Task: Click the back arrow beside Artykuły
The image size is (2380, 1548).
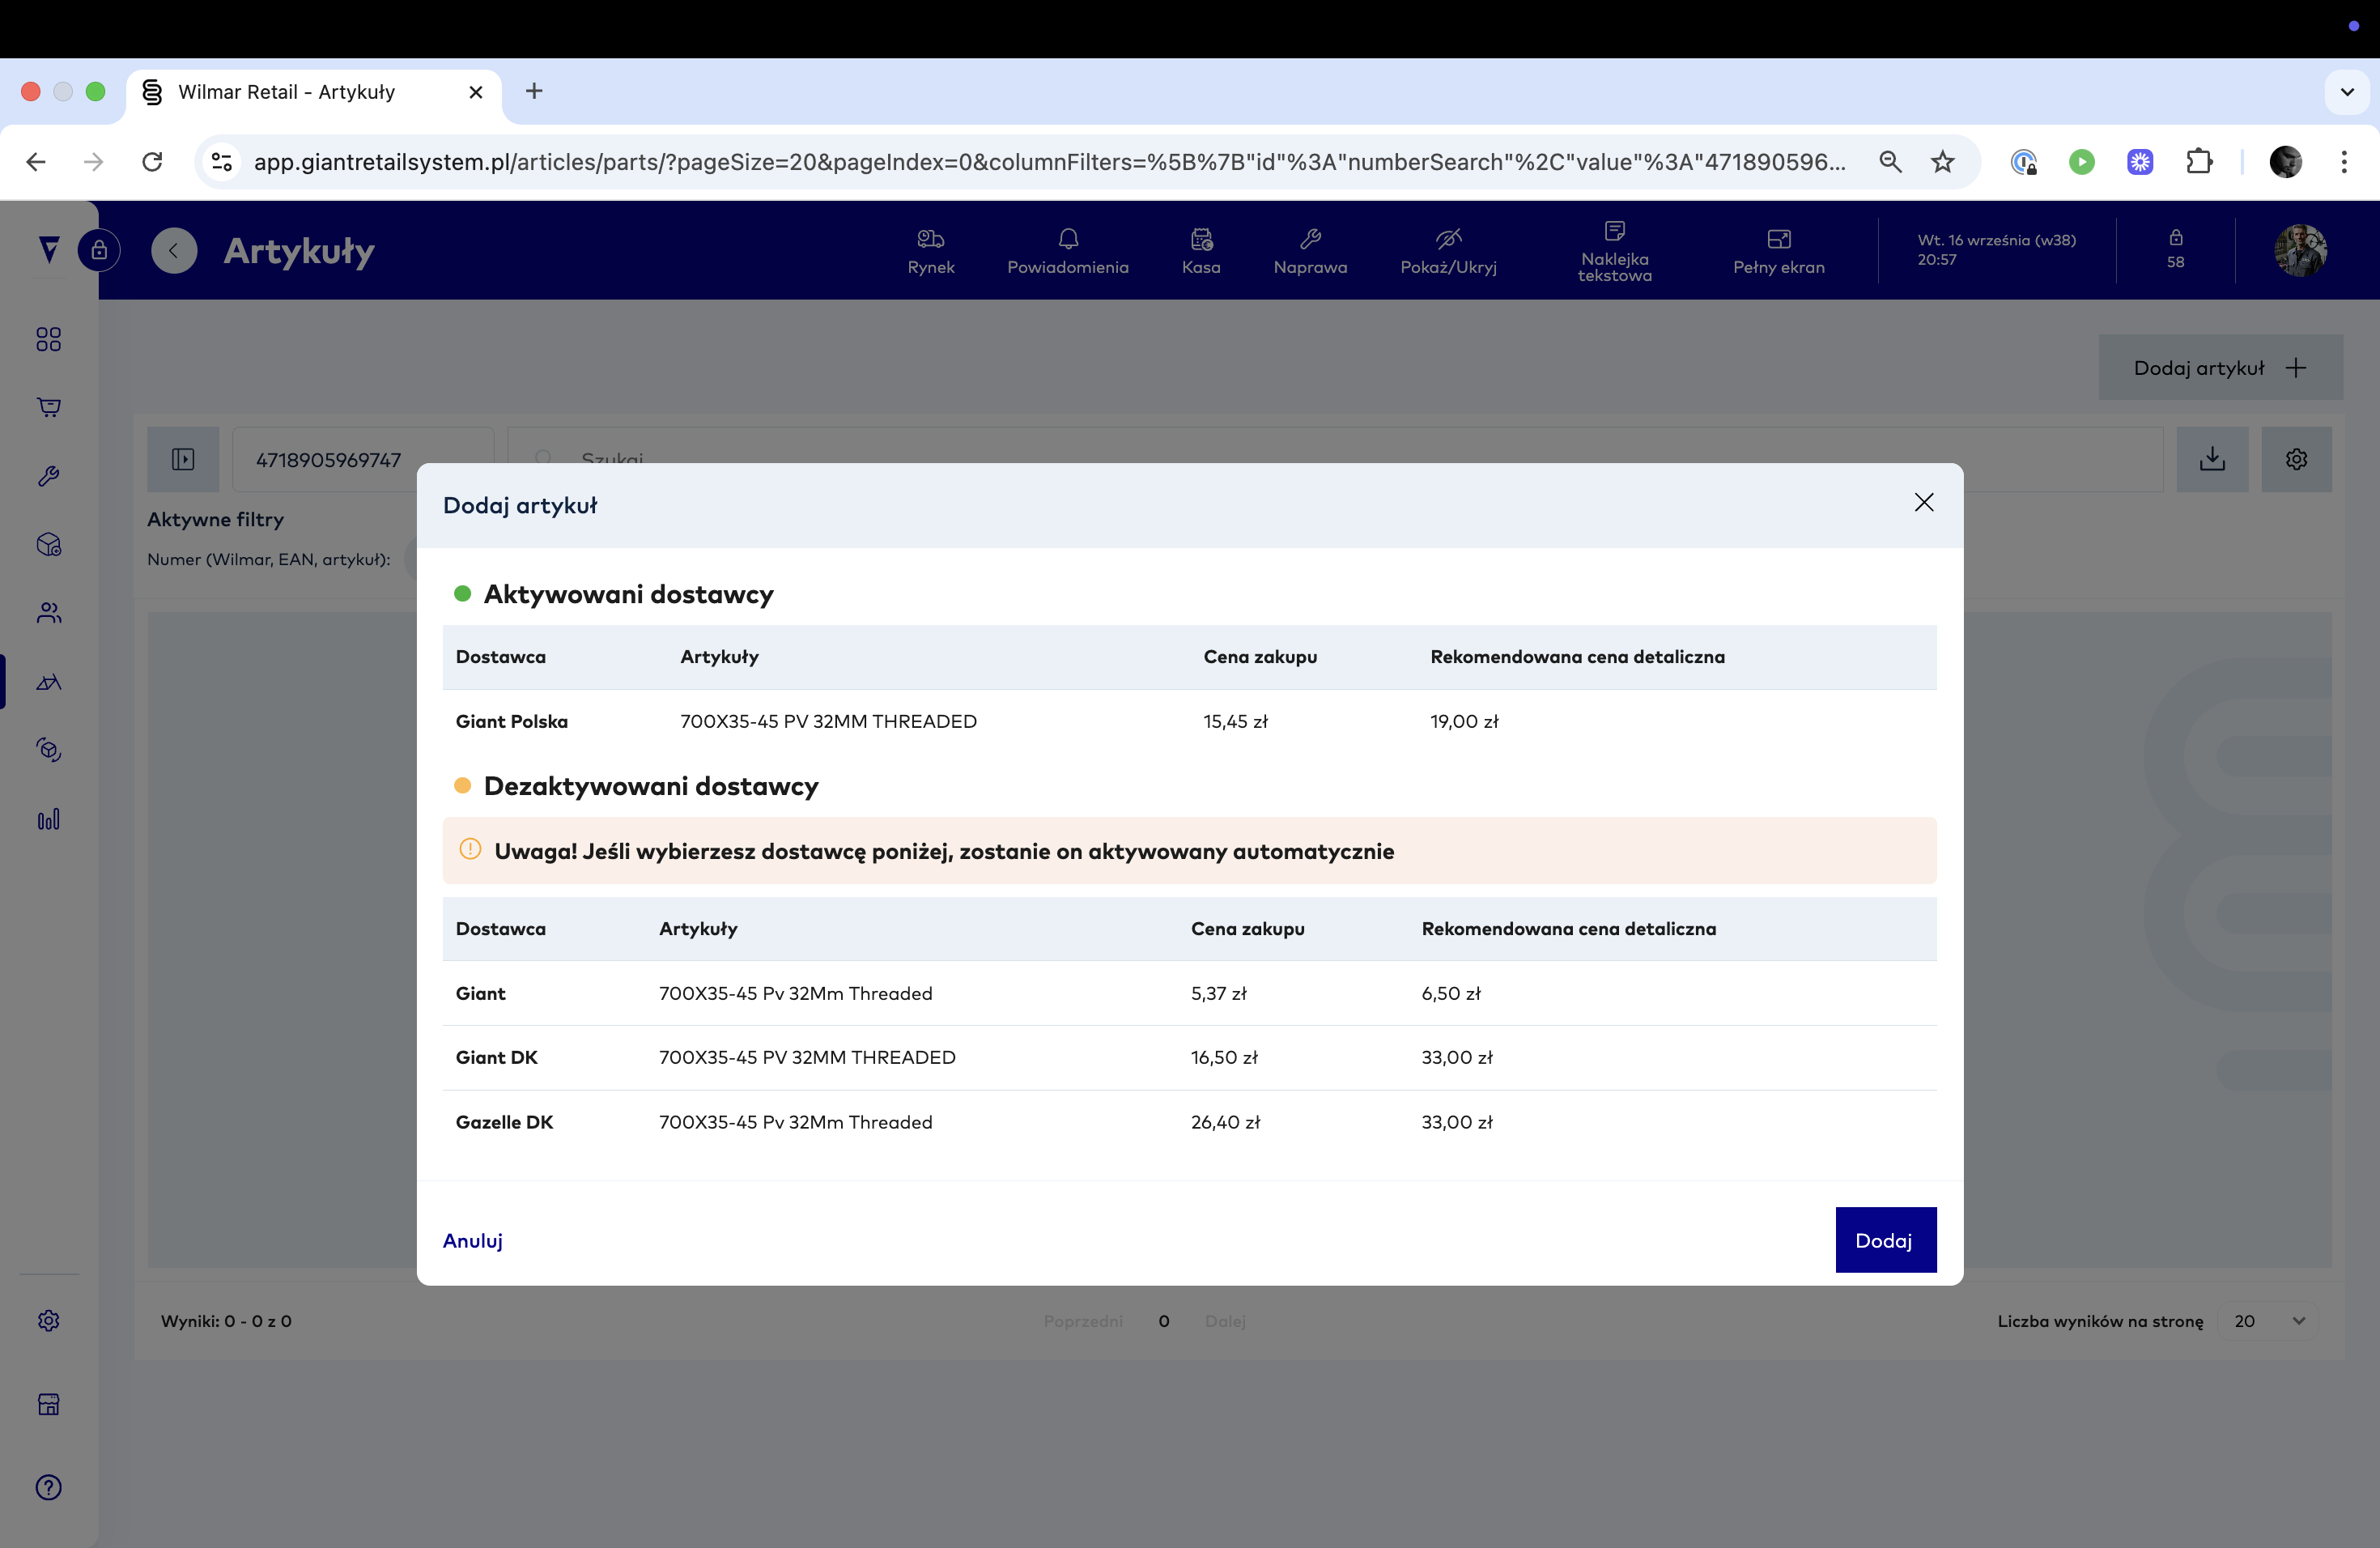Action: [174, 250]
